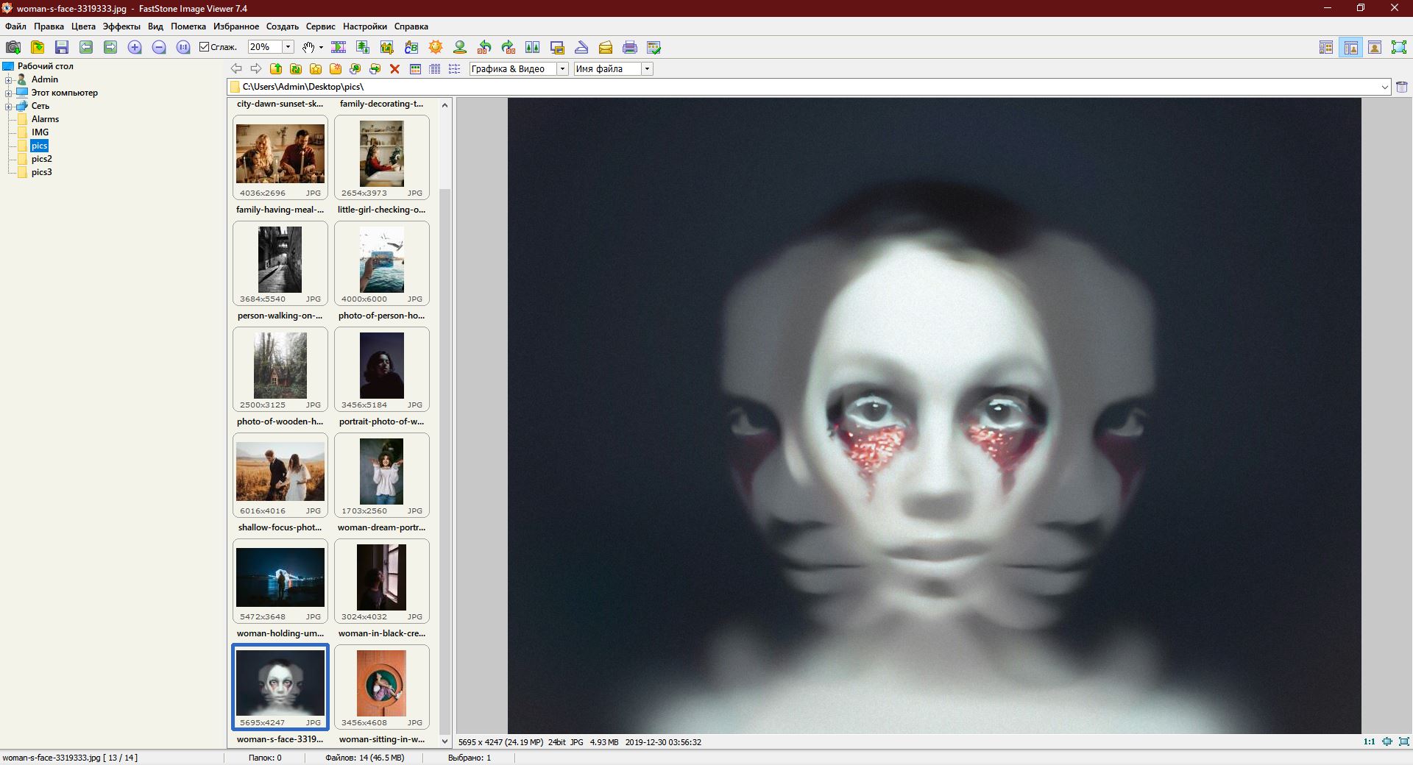This screenshot has width=1413, height=765.
Task: Rotate image left 90 degrees
Action: pyautogui.click(x=484, y=47)
